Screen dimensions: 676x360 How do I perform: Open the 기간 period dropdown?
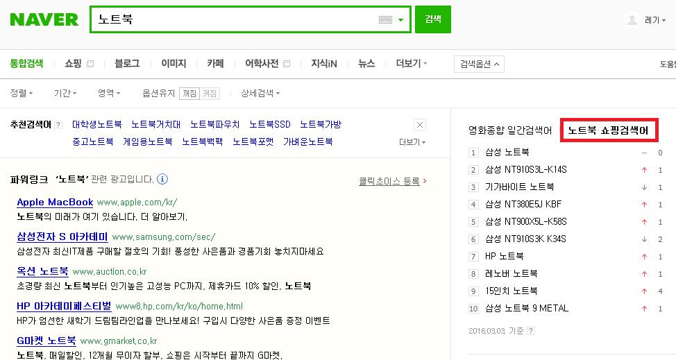coord(65,93)
